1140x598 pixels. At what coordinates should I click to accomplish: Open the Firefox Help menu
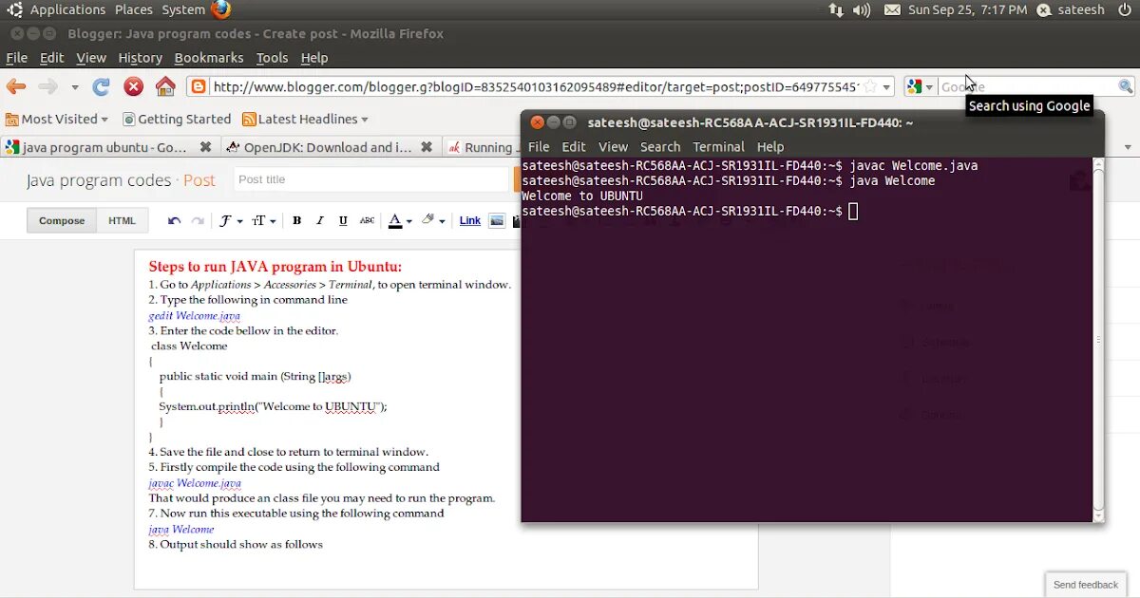[314, 58]
